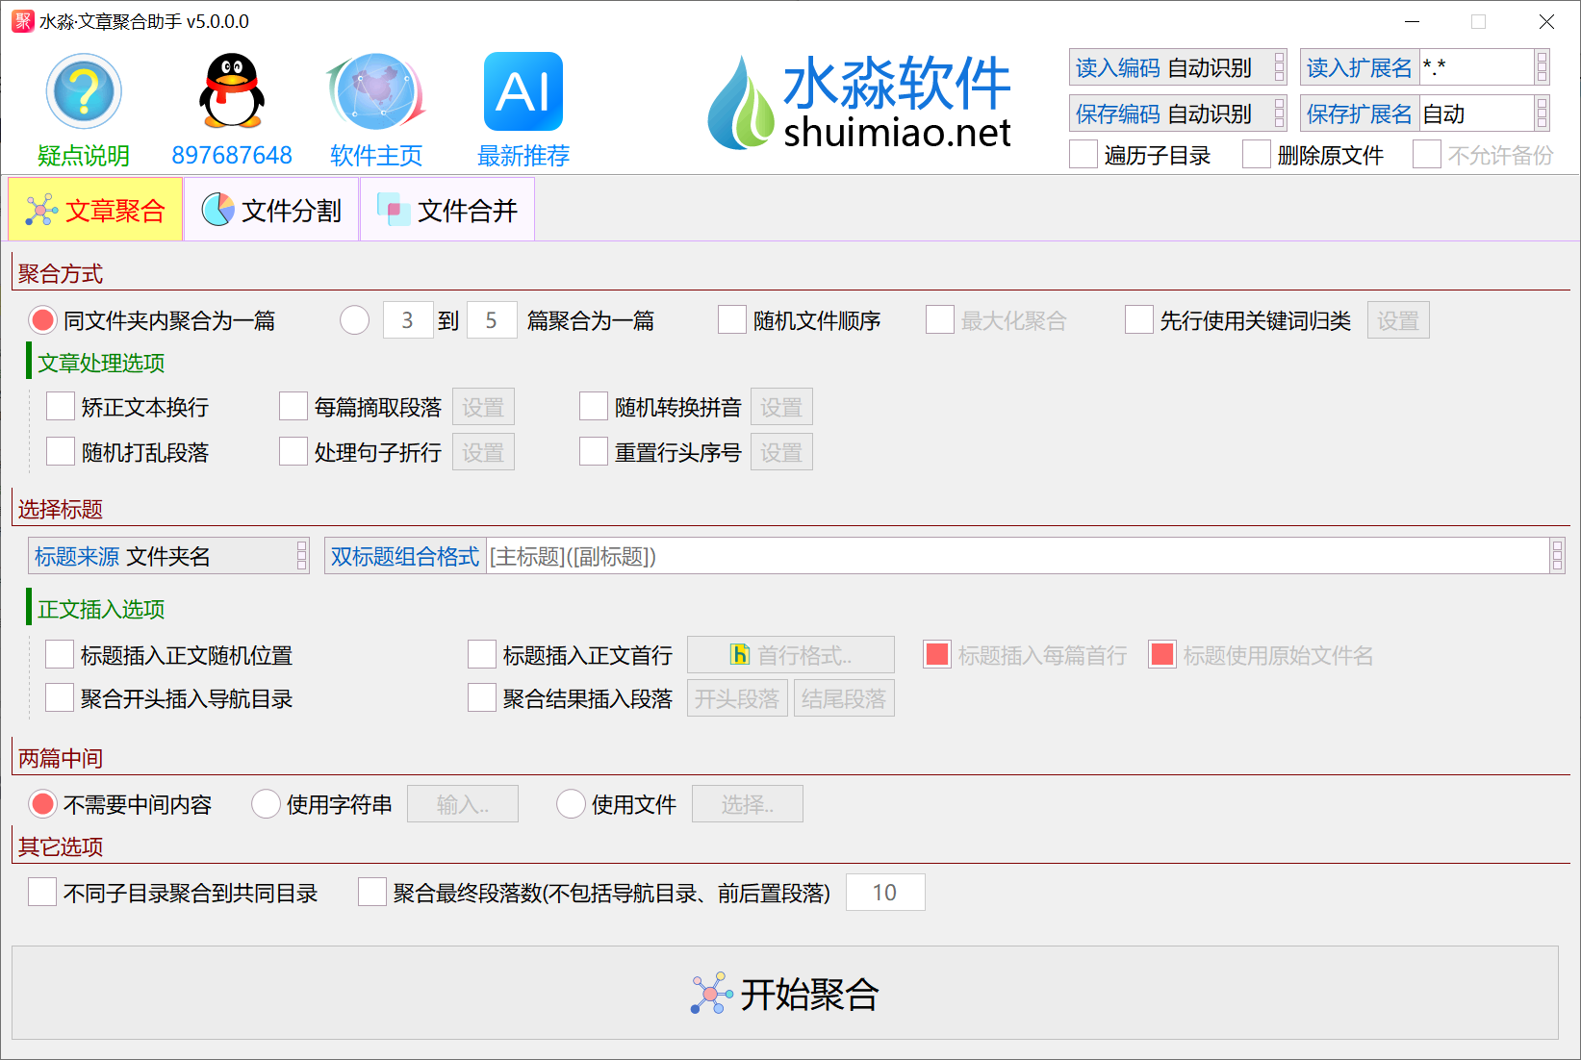This screenshot has width=1581, height=1060.
Task: Toggle 标题插入正文首行 checkbox
Action: (x=482, y=655)
